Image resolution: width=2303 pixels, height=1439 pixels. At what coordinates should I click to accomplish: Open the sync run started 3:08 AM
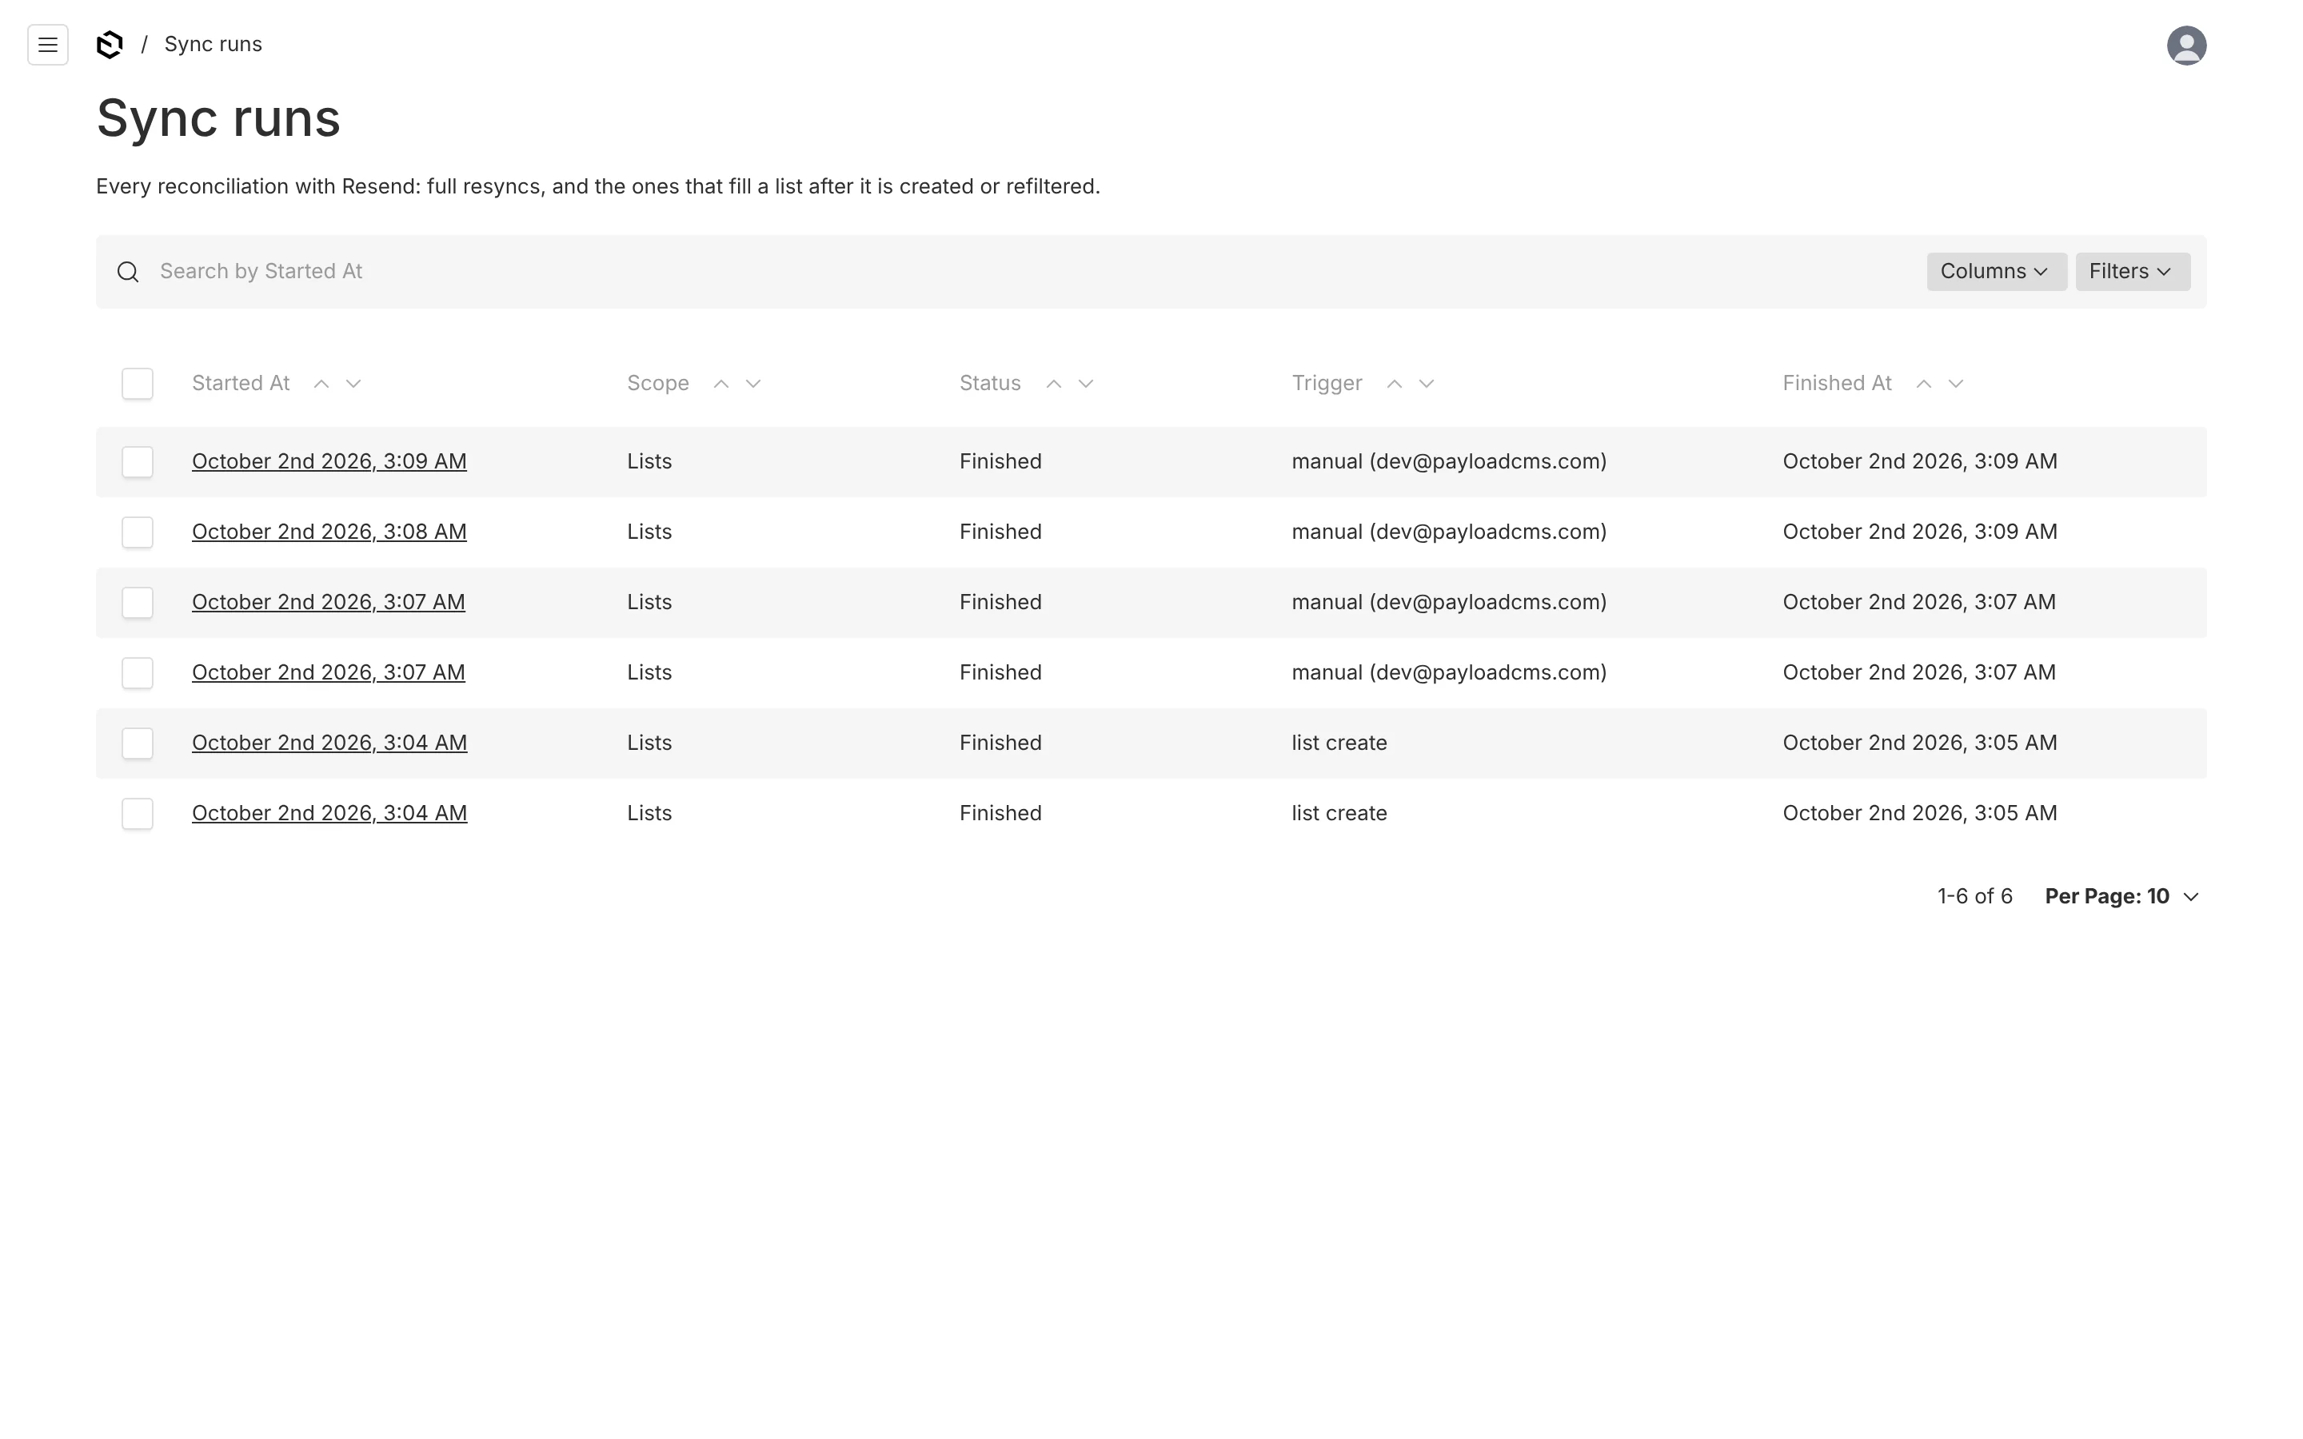tap(329, 532)
